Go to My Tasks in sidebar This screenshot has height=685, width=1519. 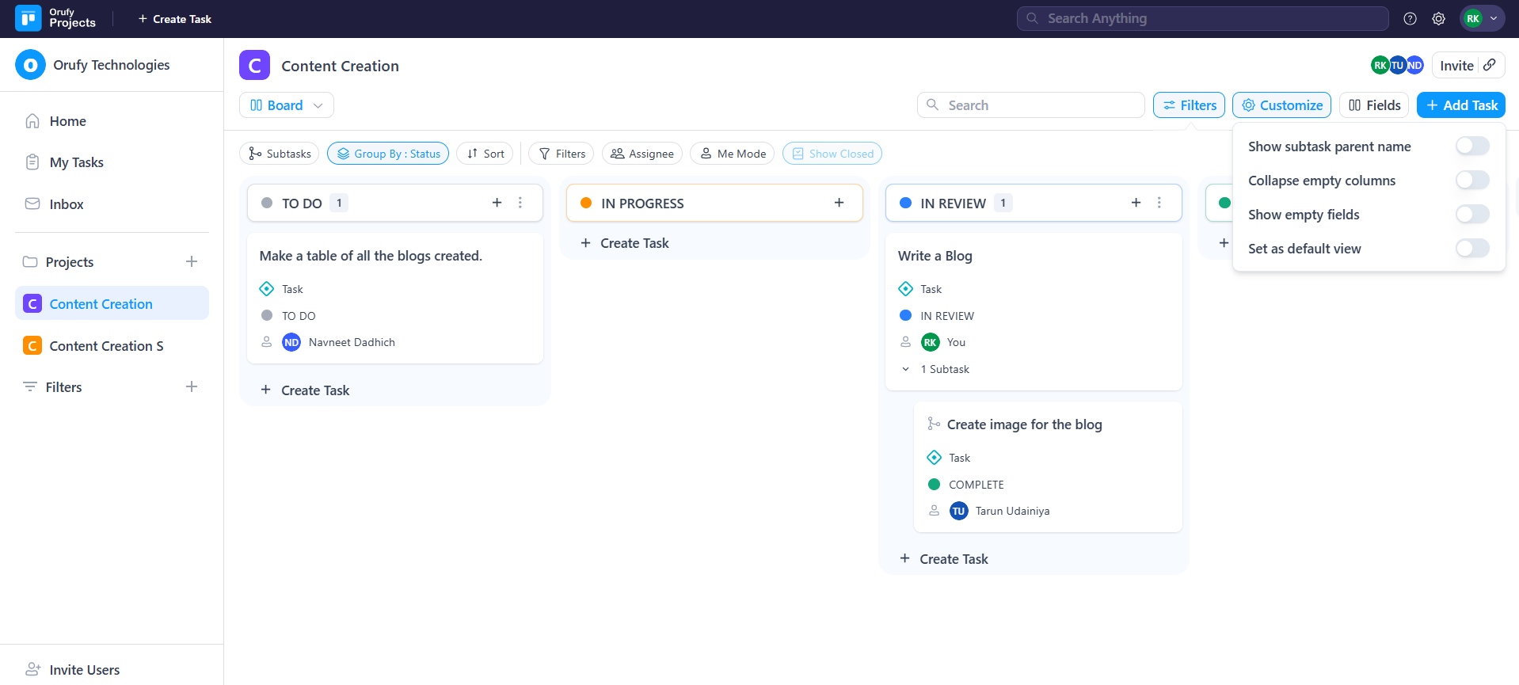pos(76,162)
